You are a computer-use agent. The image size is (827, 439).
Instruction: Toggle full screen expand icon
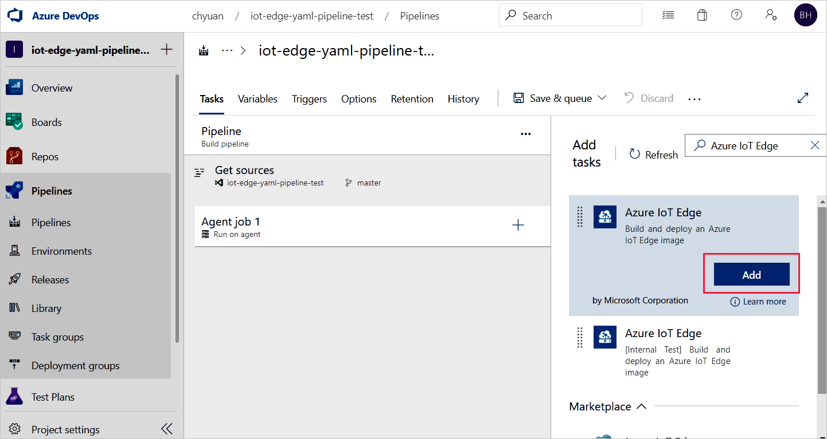click(x=803, y=98)
